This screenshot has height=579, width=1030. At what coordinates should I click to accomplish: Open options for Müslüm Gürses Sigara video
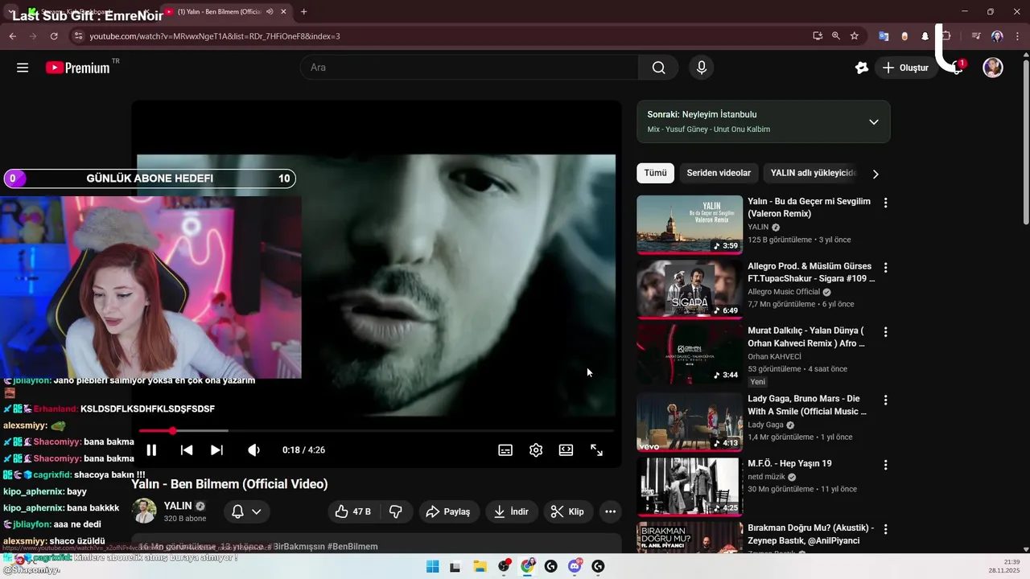tap(885, 268)
